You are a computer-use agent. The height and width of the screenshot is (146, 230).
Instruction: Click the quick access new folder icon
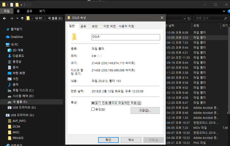point(17,5)
